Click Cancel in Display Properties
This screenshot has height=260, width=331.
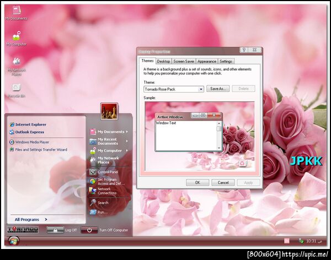coord(223,183)
